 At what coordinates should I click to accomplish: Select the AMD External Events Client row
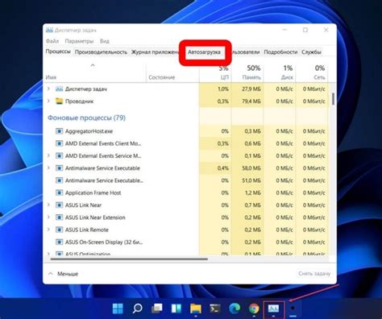tap(186, 143)
